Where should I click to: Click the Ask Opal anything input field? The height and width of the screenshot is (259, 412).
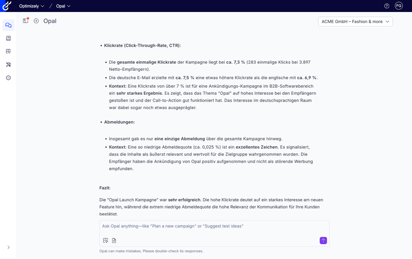point(214,226)
